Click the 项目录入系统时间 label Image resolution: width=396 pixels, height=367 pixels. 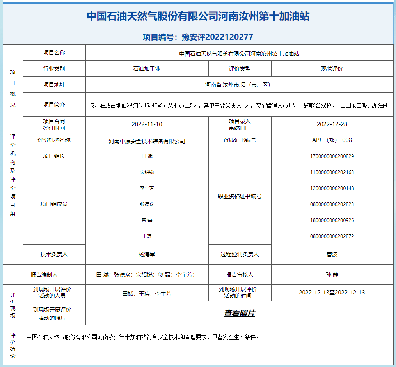coord(240,125)
